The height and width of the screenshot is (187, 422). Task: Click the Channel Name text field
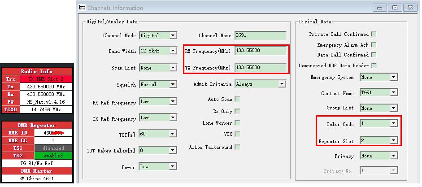coord(260,35)
